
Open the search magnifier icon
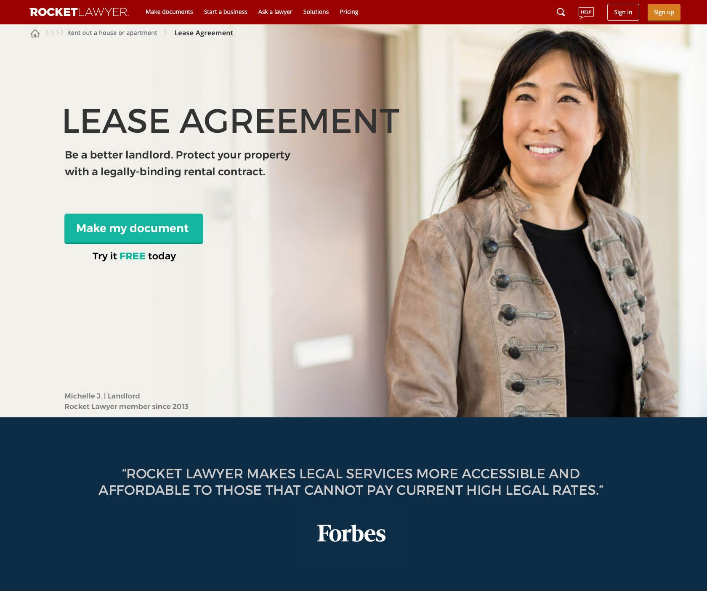coord(561,12)
